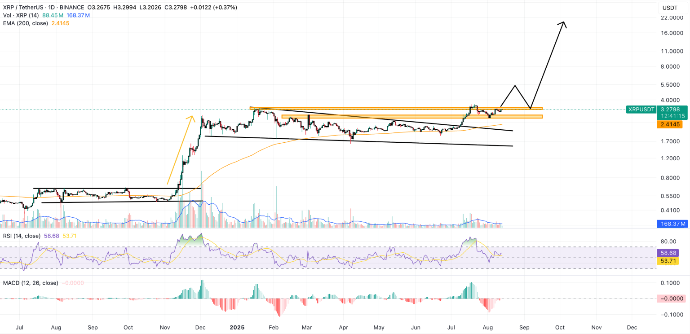Select the MACD (12, 26, close) indicator legend

31,283
